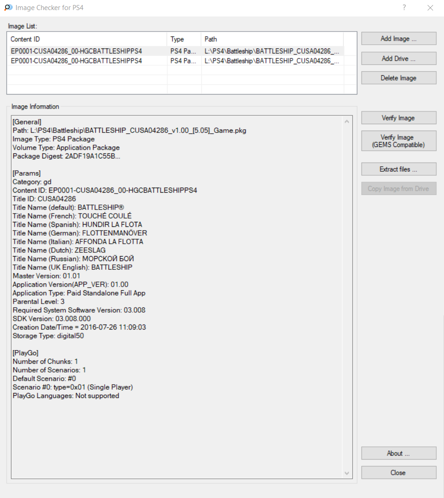
Task: Click the Italian title AFFONDA LA FLOTTA line
Action: click(78, 241)
